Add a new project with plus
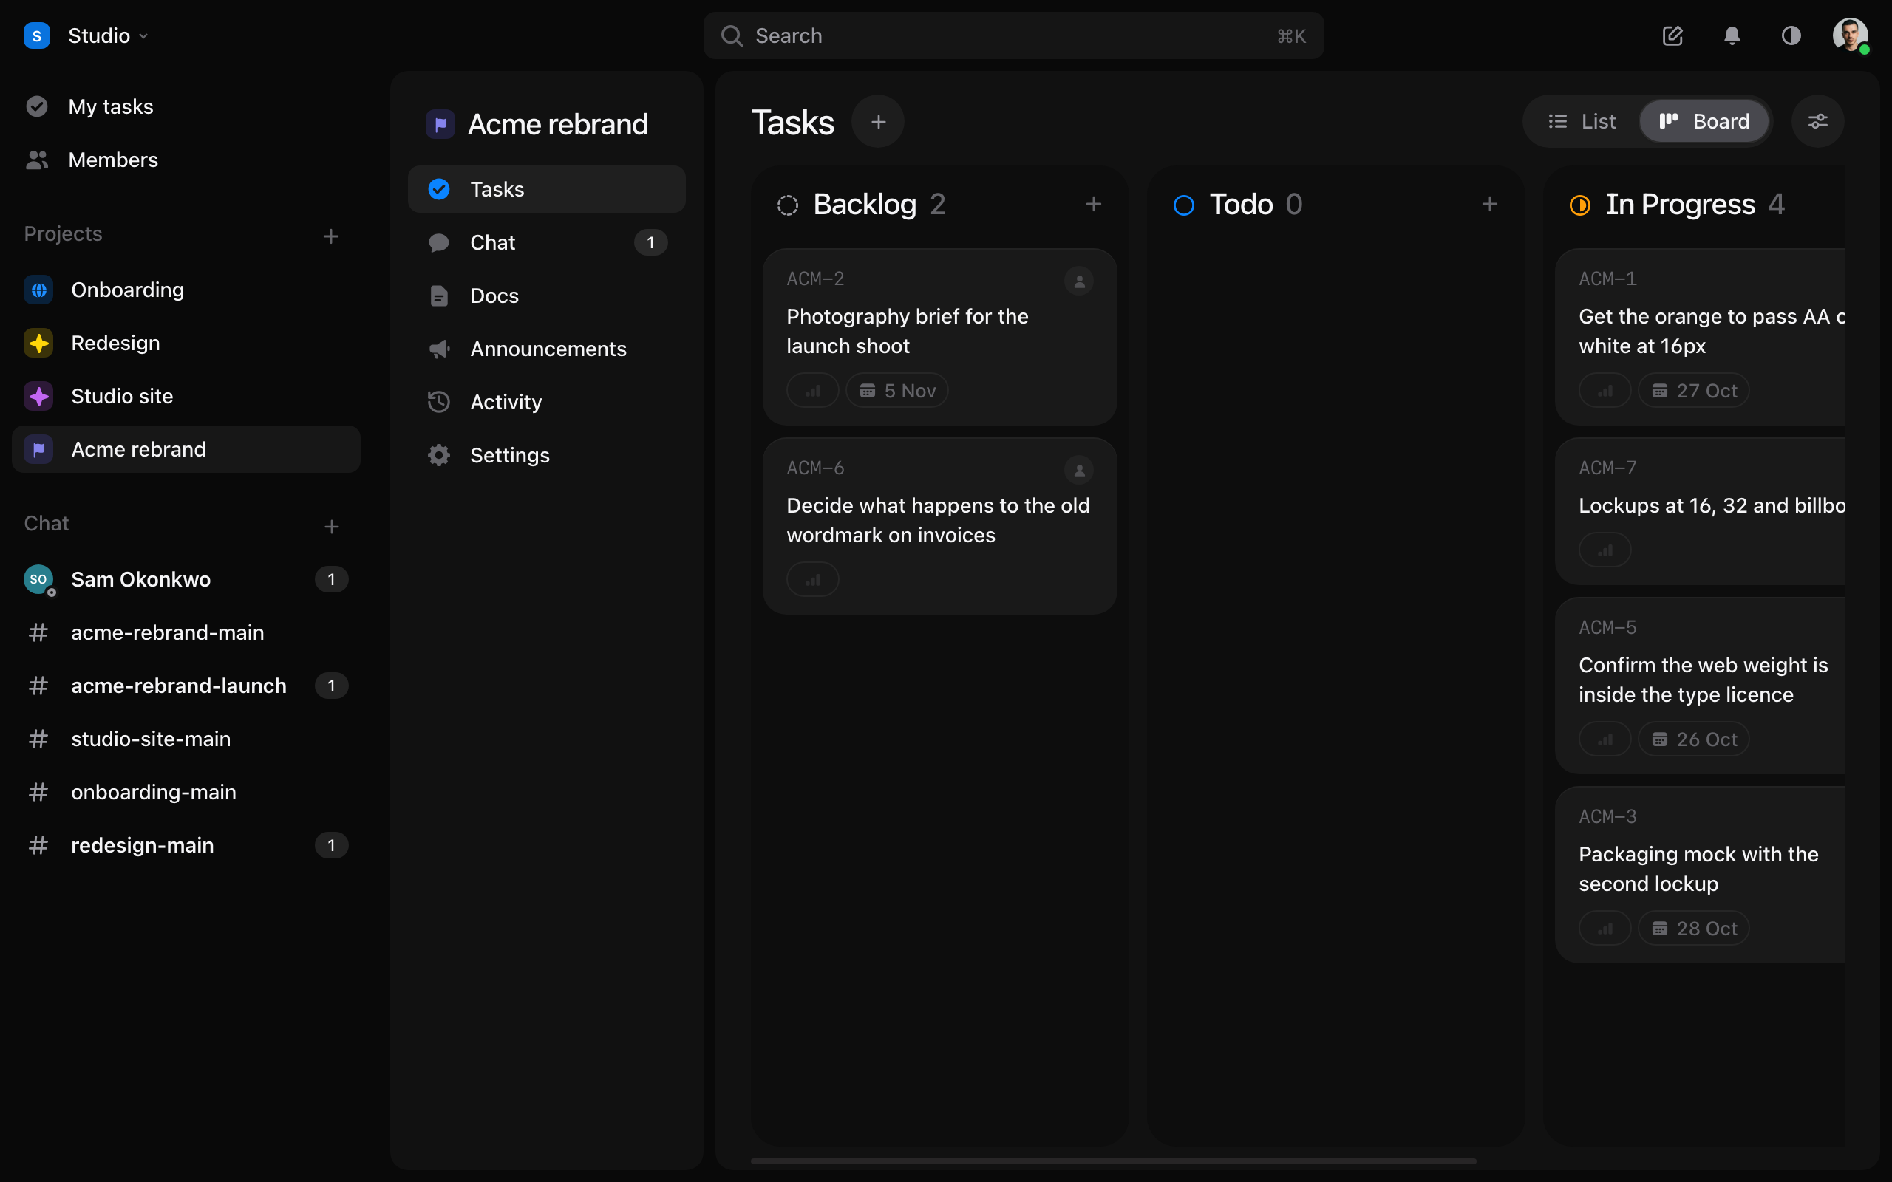 pos(330,236)
